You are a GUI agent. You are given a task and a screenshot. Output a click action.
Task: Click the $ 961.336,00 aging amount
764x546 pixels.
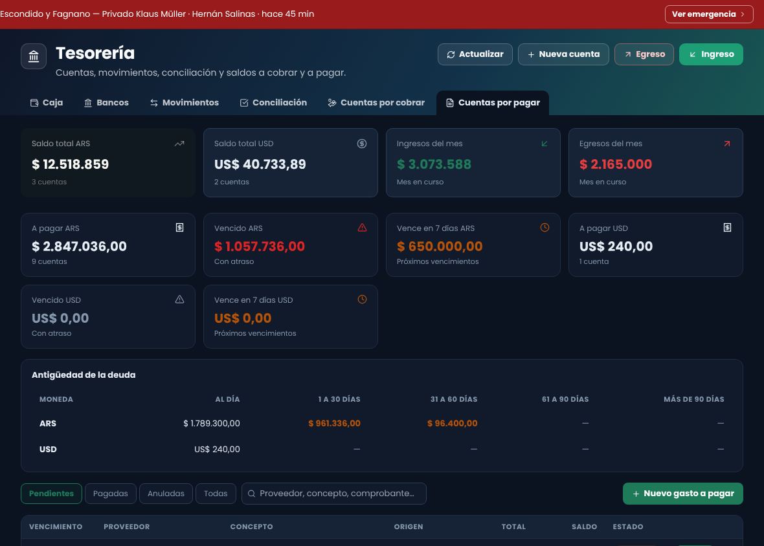(x=334, y=423)
